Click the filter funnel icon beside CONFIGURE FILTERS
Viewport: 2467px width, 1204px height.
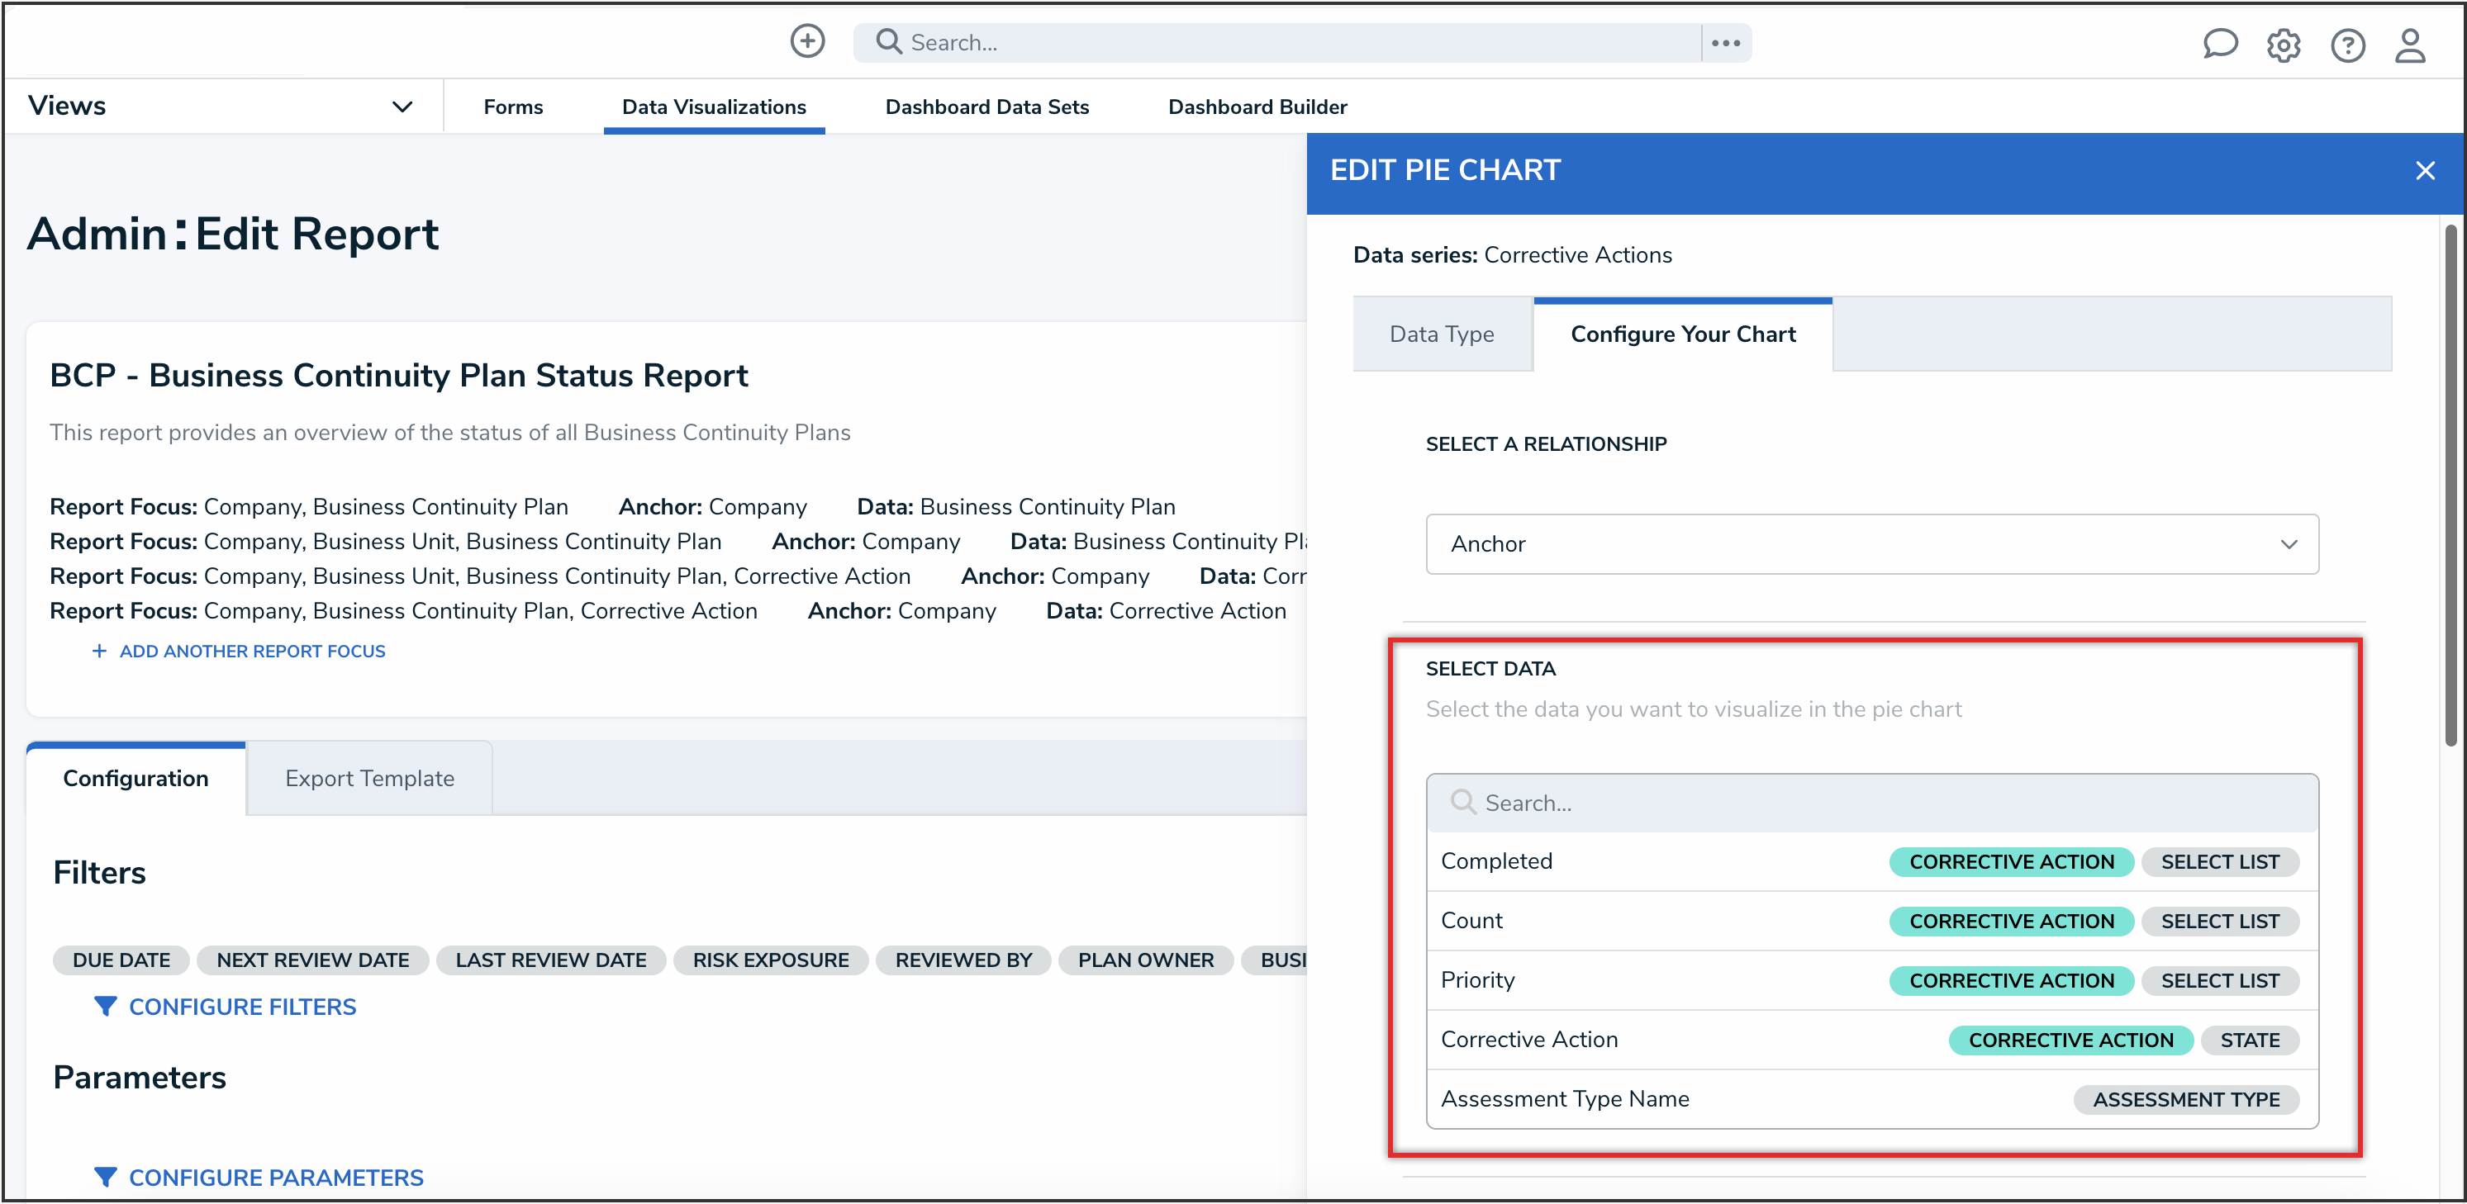[x=107, y=1006]
